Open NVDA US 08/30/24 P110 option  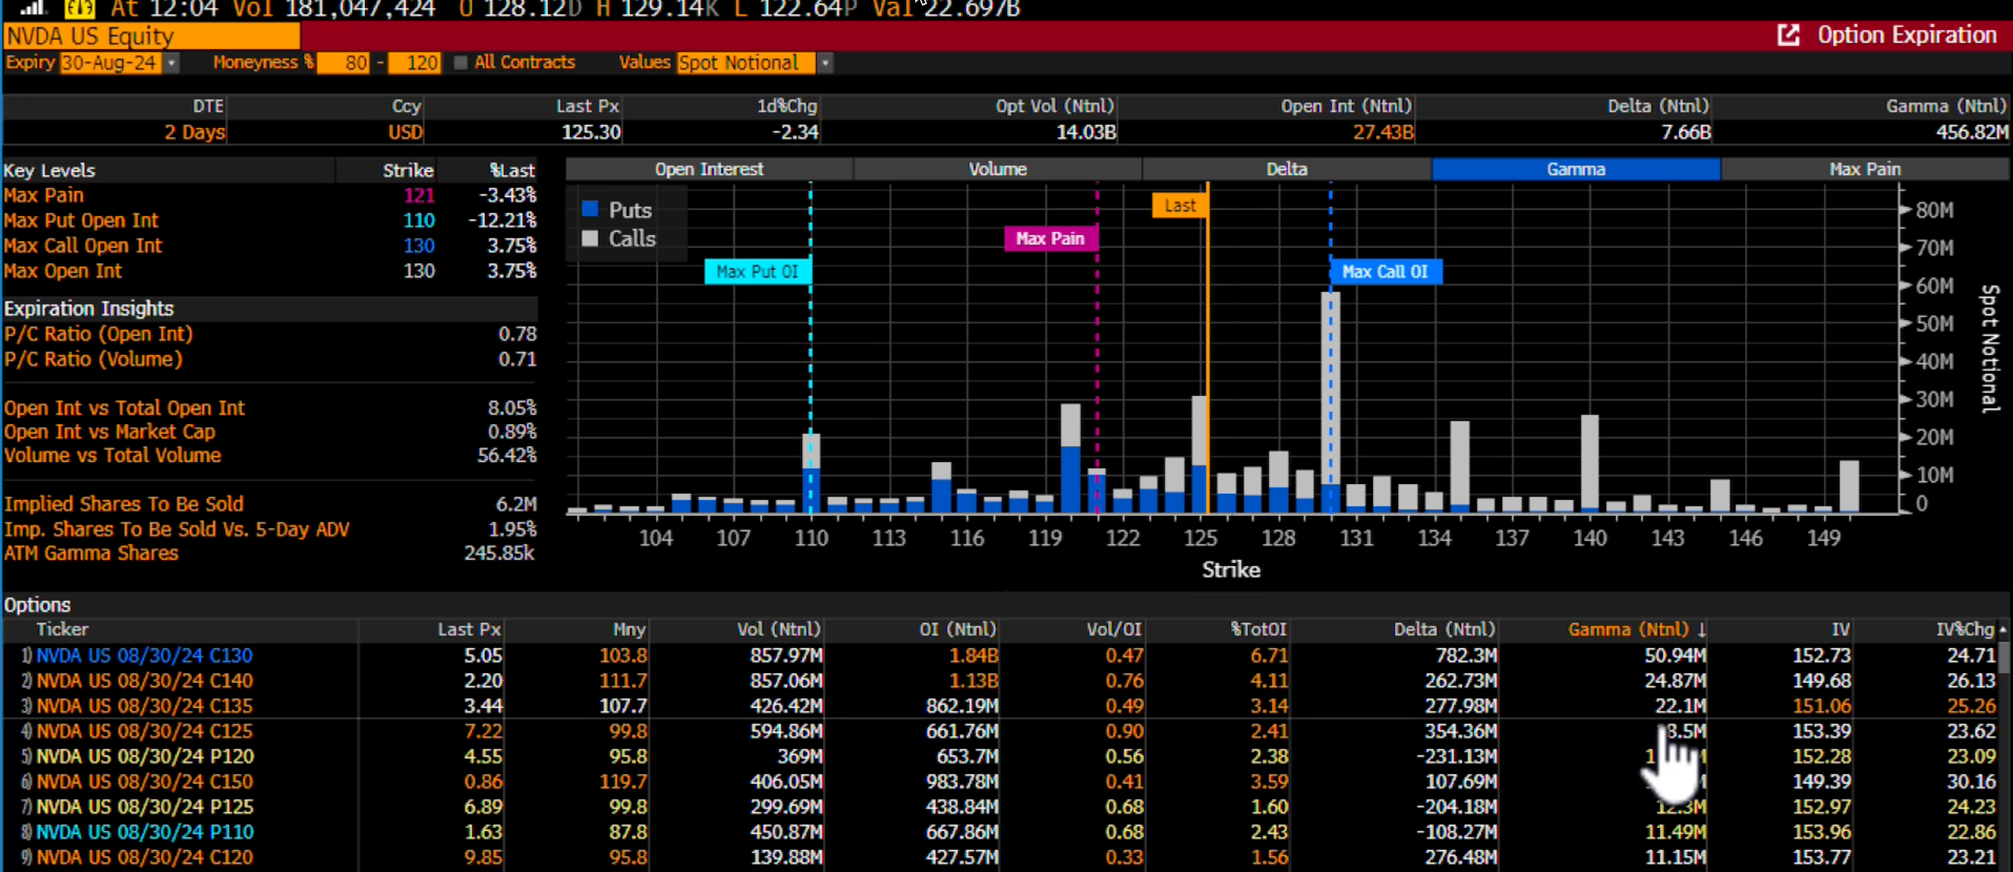[x=145, y=832]
